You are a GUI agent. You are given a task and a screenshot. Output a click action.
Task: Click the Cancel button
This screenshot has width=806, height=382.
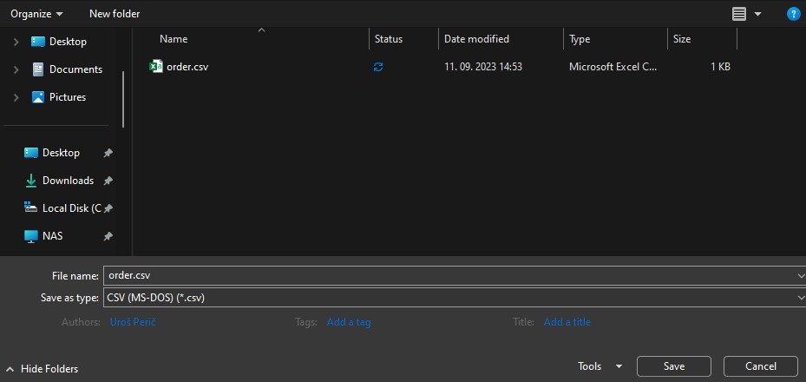pos(760,366)
